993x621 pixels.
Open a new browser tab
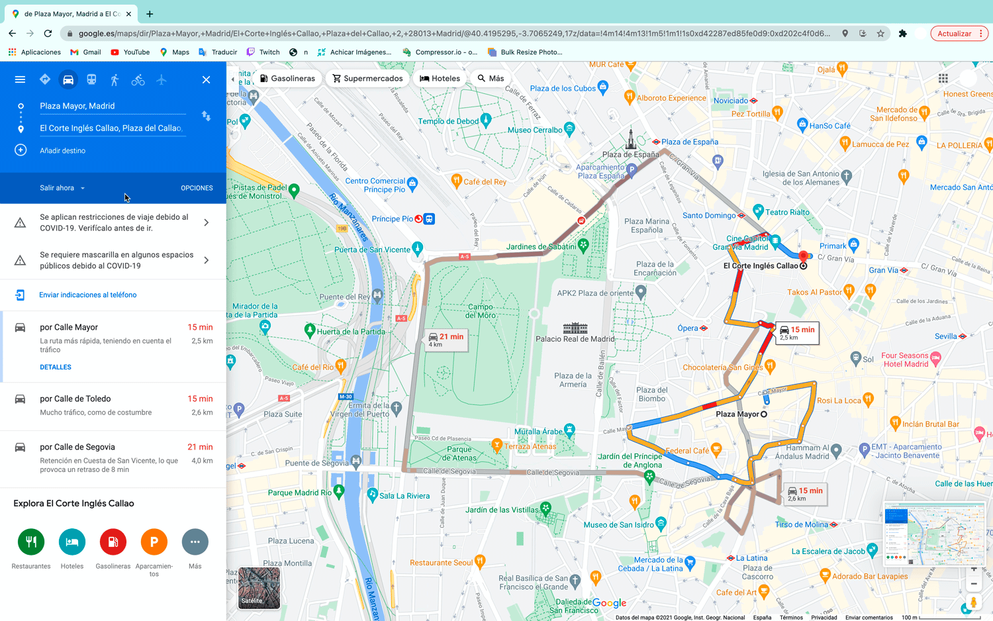150,14
